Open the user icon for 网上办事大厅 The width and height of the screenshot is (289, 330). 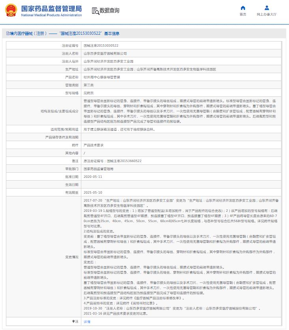tap(267, 8)
